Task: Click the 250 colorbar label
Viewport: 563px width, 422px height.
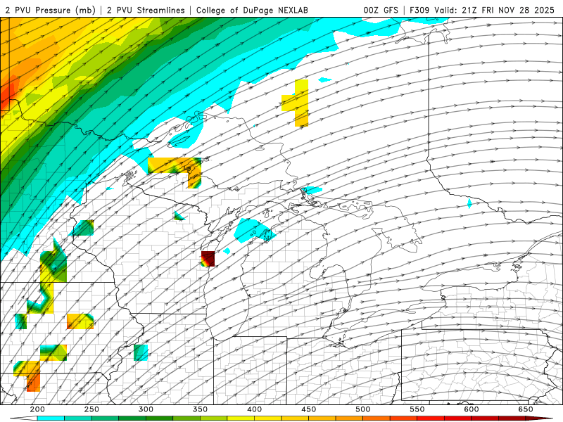Action: tap(91, 409)
